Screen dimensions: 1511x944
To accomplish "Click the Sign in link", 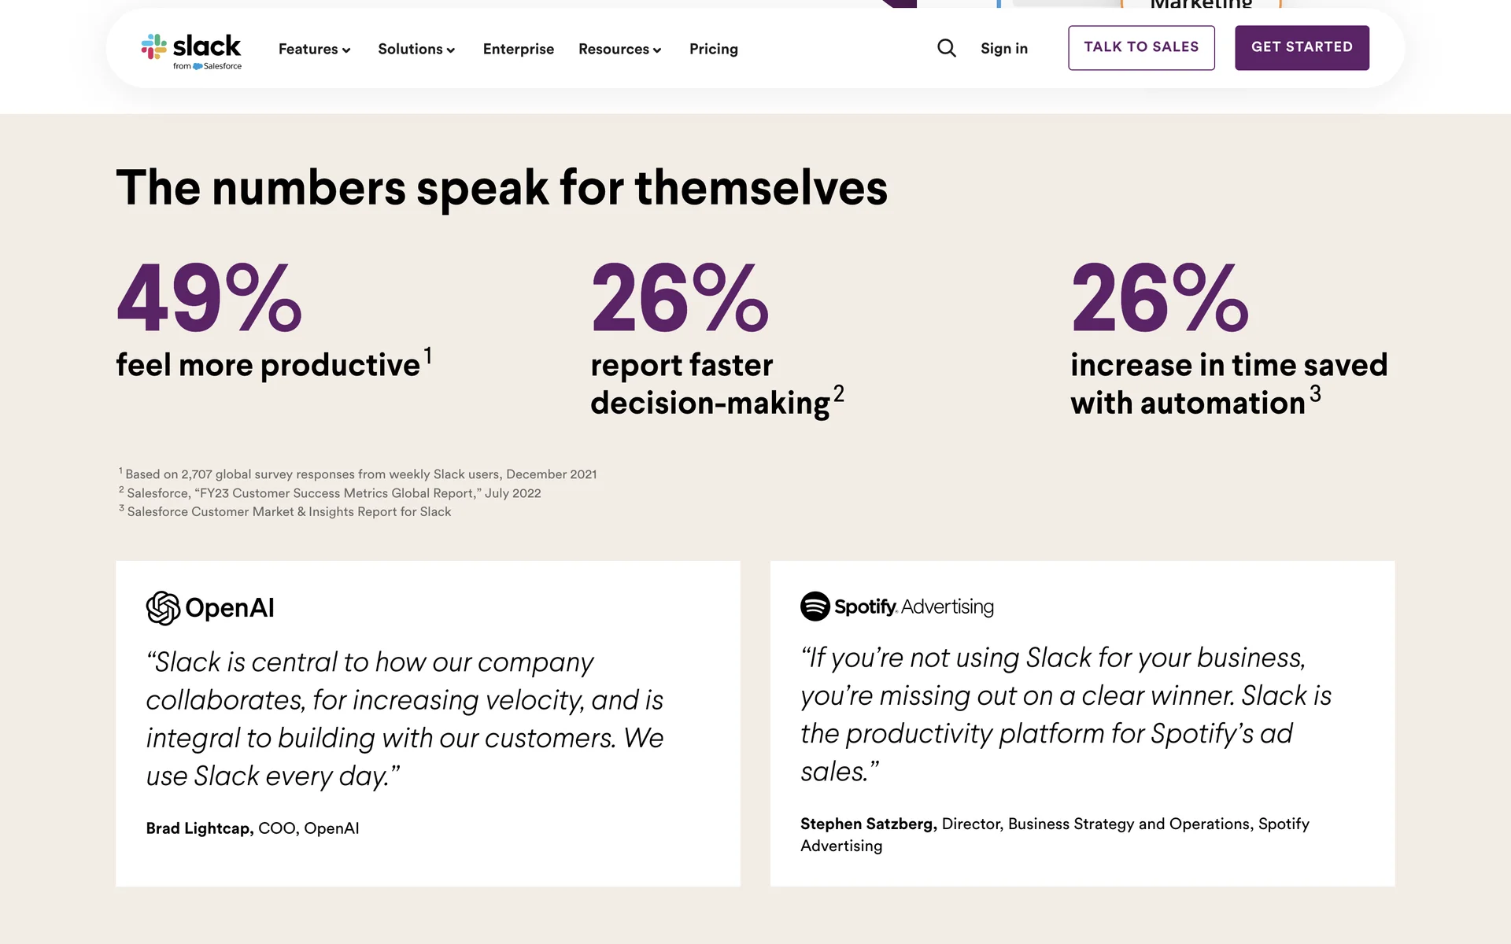I will 1004,49.
